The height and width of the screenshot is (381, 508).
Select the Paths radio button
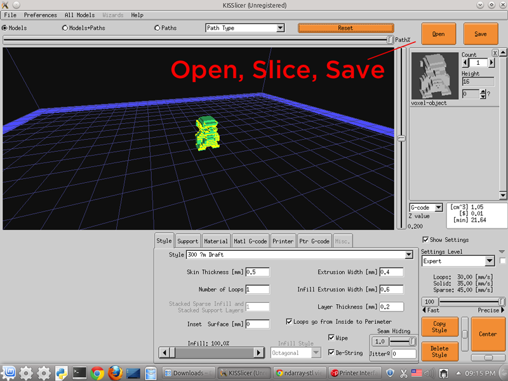157,28
